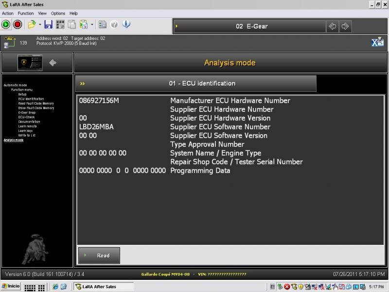The image size is (389, 292).
Task: Click the yellow security shield tray icon
Action: point(301,287)
